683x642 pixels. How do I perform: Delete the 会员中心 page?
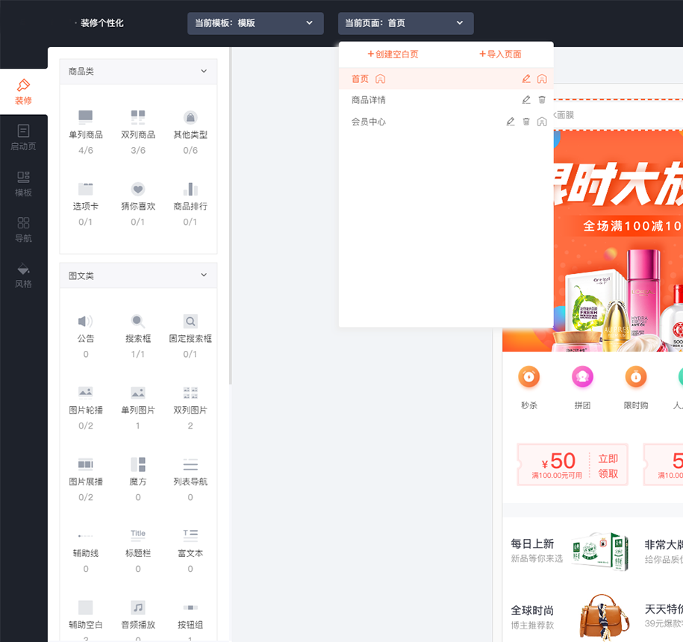pos(526,122)
